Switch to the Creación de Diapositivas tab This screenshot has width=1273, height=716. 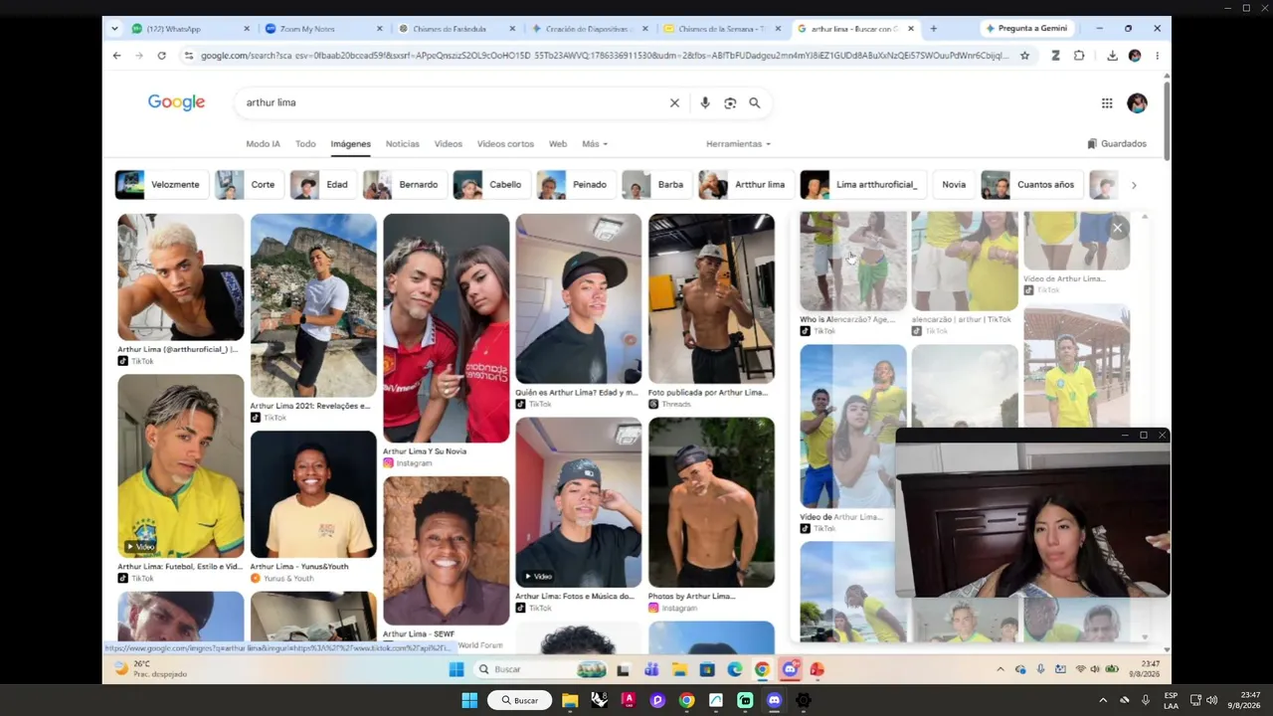point(589,29)
